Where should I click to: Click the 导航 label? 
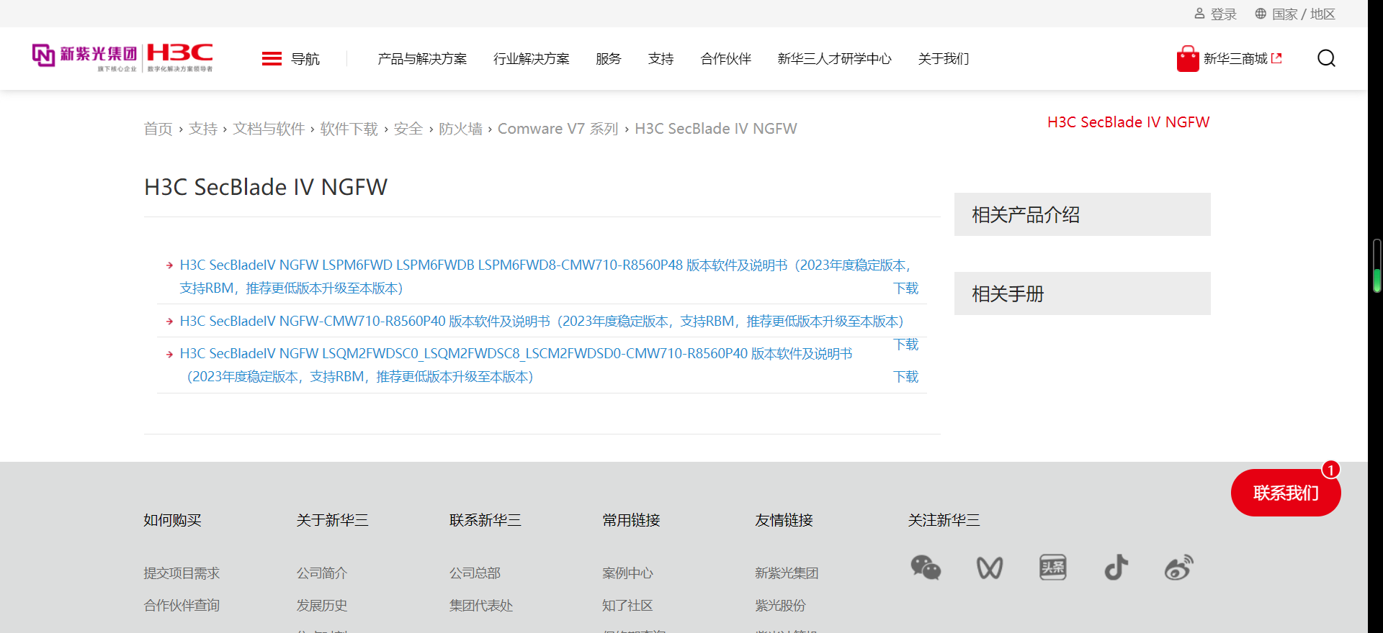pos(305,59)
